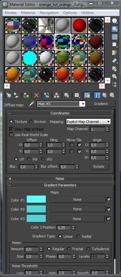This screenshot has height=277, width=121.
Task: Select the Radial gradient type
Action: point(78,236)
